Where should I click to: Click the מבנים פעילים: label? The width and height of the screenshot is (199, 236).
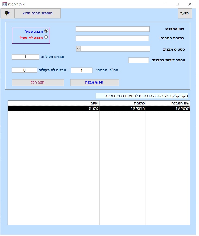pos(53,57)
